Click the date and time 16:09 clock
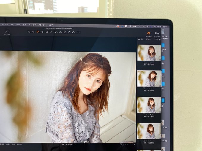The height and width of the screenshot is (151, 202). (160, 27)
